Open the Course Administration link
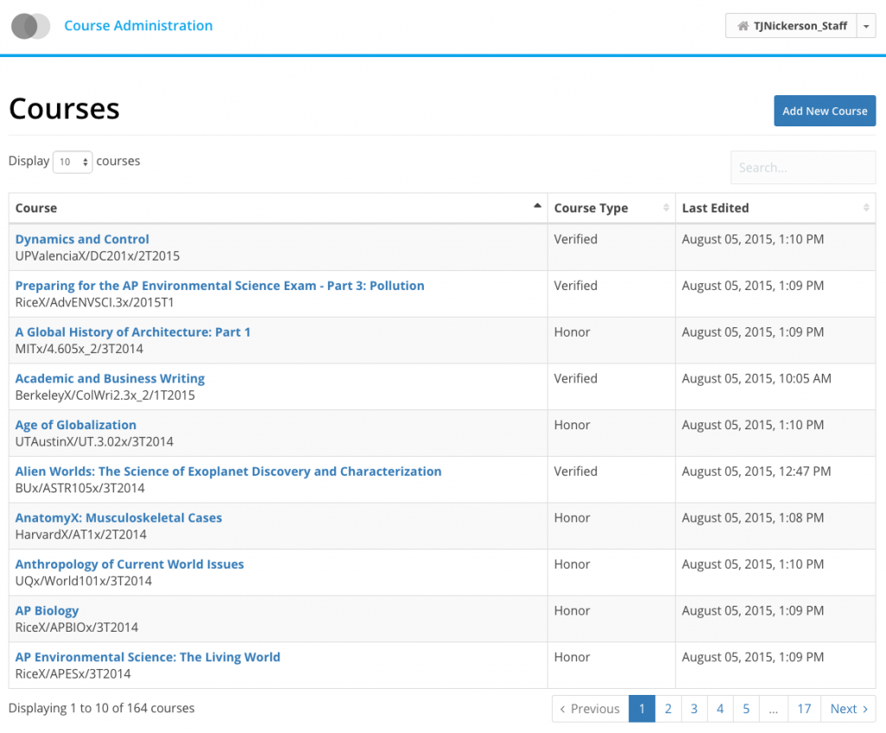The width and height of the screenshot is (886, 733). [x=138, y=26]
